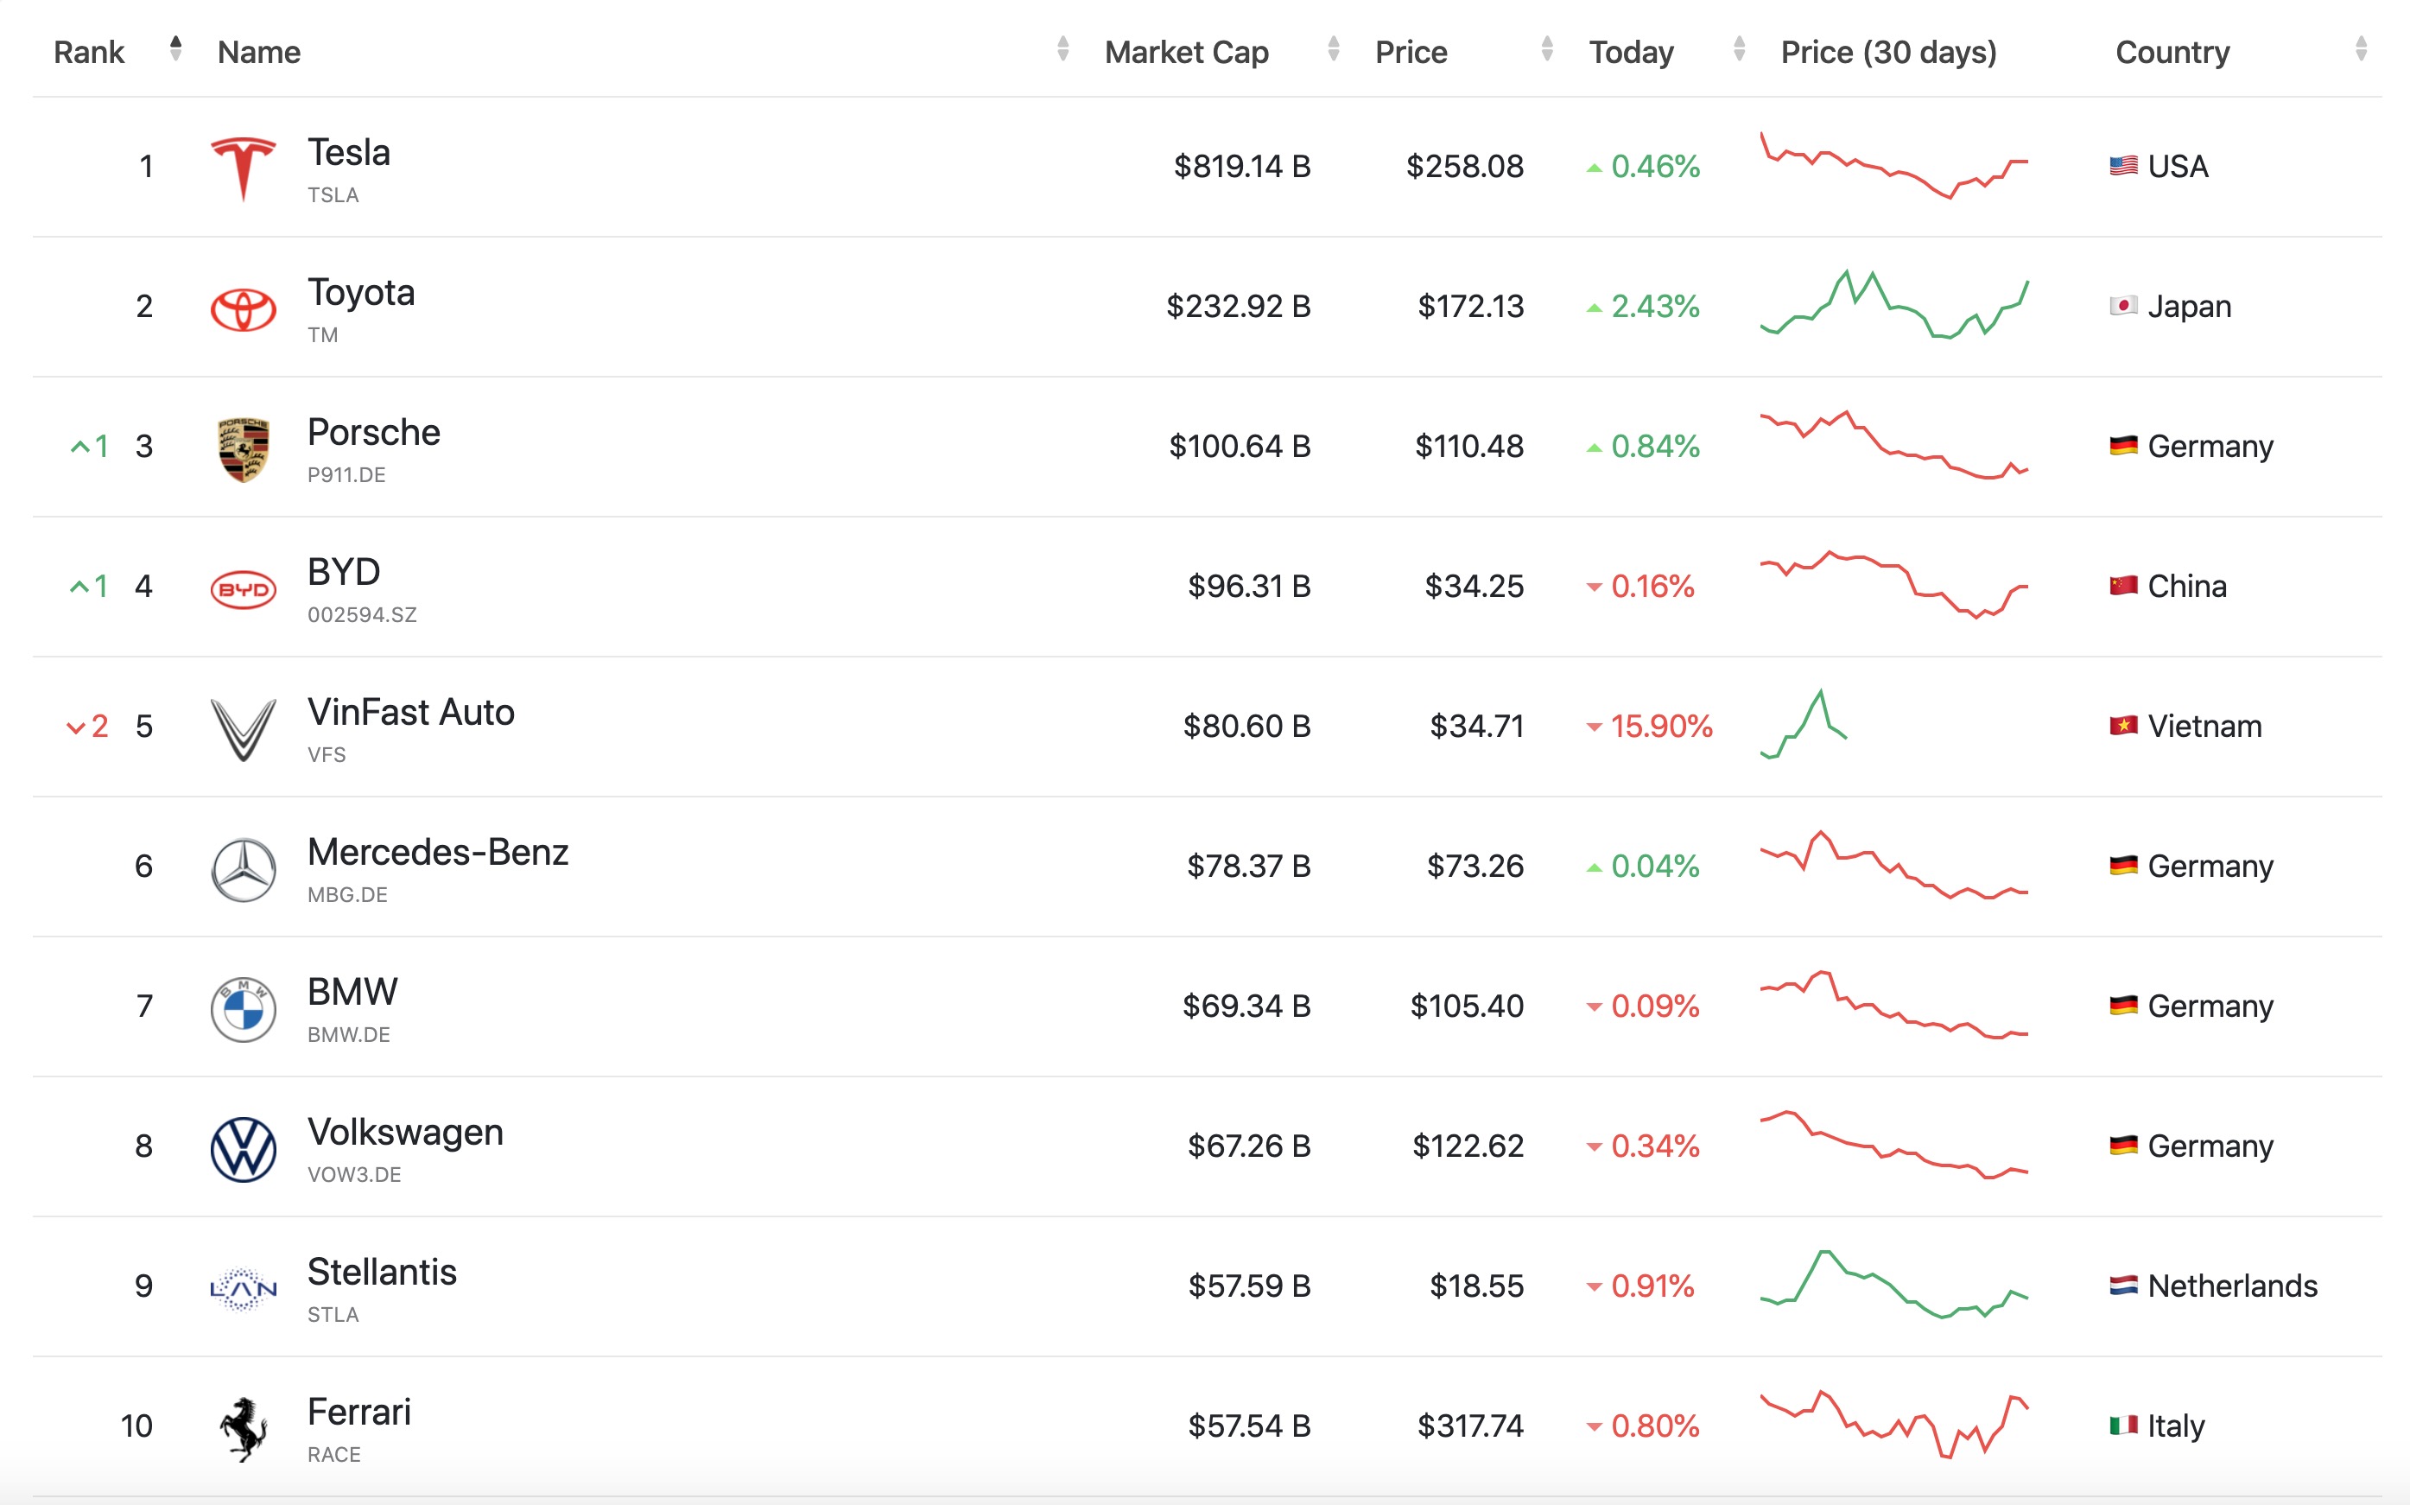Click the Rank column sort arrows

click(x=175, y=48)
